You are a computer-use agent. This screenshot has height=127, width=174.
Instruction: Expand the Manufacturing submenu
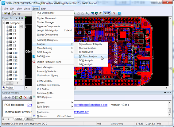pyautogui.click(x=53, y=48)
